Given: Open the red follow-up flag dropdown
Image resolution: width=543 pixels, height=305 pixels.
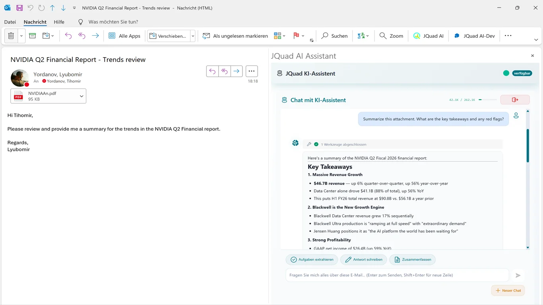Looking at the screenshot, I should click(x=299, y=36).
